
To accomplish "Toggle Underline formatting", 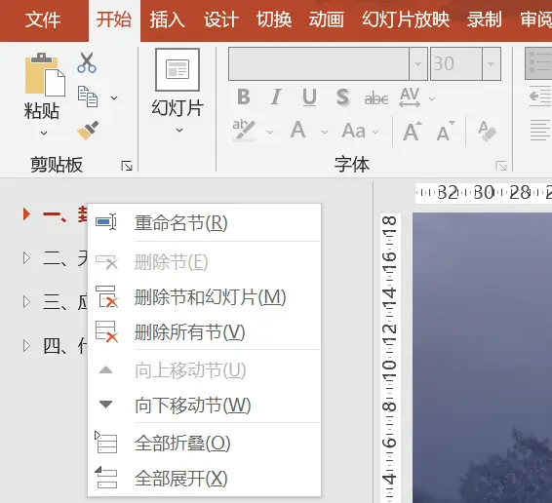I will (309, 97).
